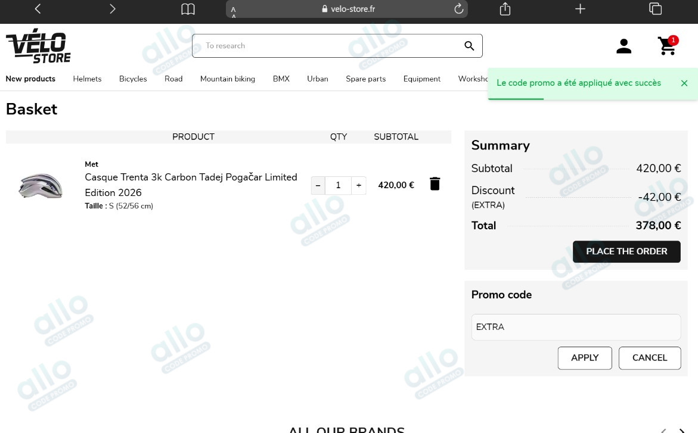
Task: Decrease helmet quantity with the minus stepper
Action: click(x=318, y=185)
